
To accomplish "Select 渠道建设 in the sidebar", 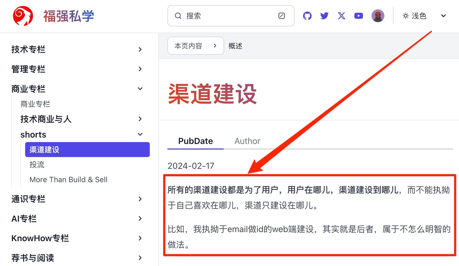I will [87, 150].
